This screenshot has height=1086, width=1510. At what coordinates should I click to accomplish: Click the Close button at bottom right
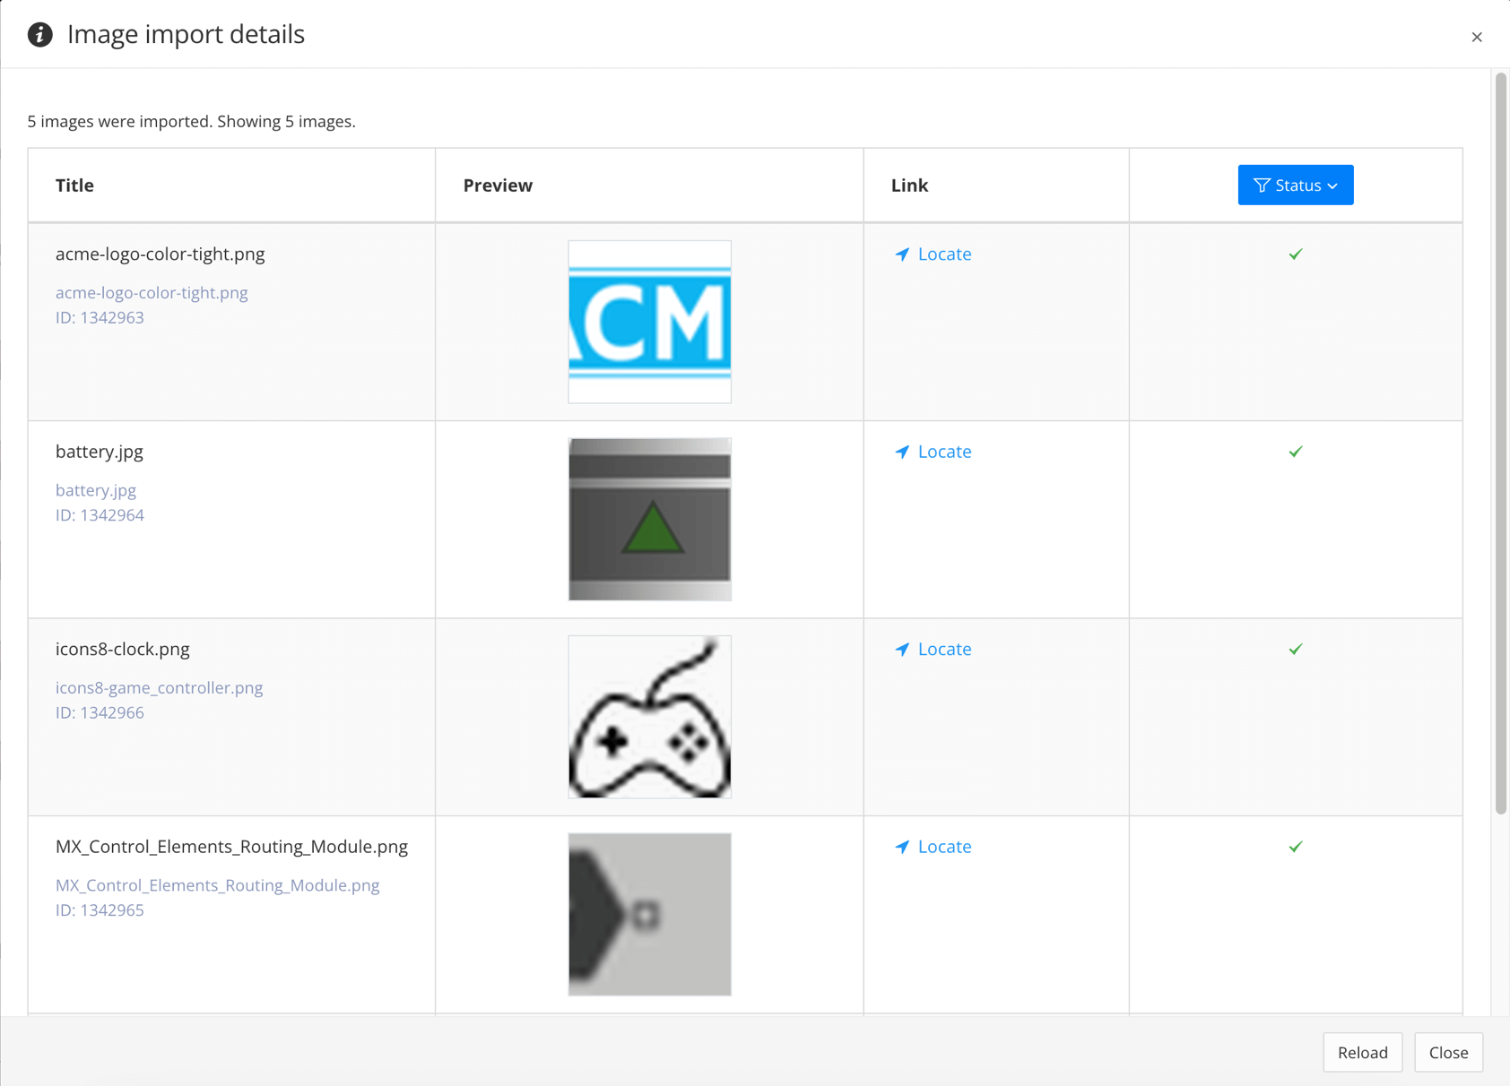click(x=1448, y=1052)
